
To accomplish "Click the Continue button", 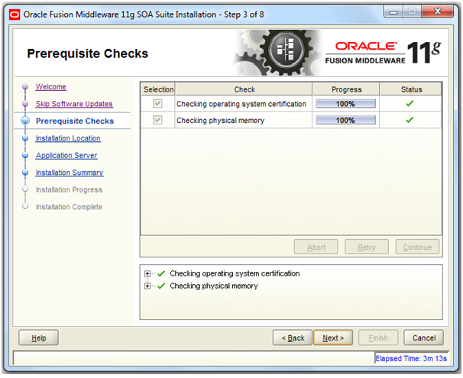I will [x=417, y=247].
